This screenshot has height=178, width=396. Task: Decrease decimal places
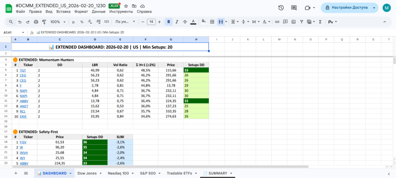pos(90,22)
